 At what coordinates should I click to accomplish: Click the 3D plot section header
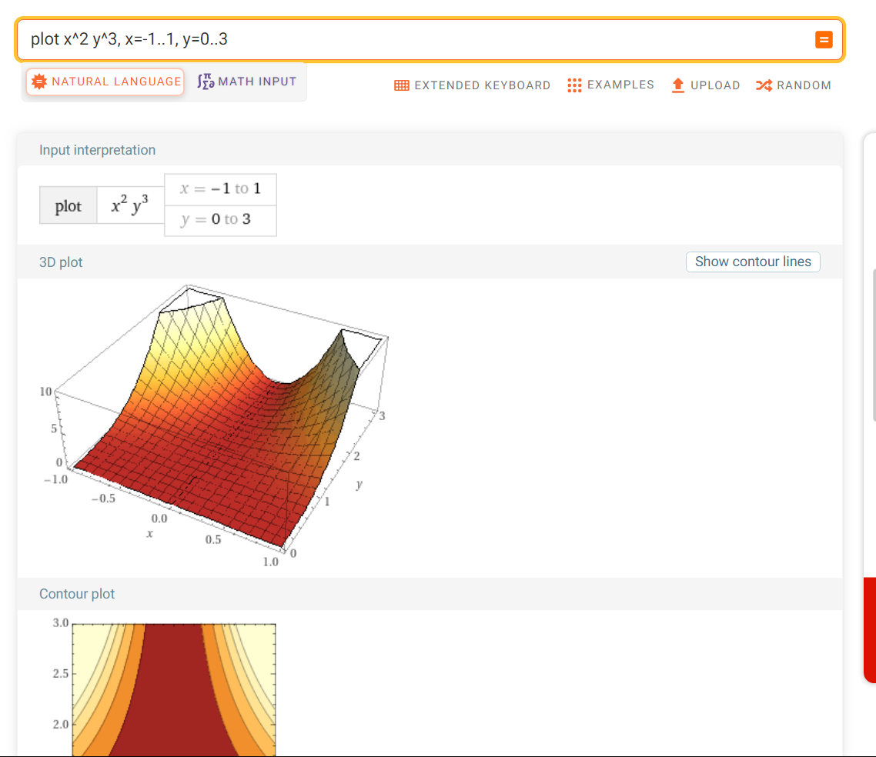click(x=61, y=262)
